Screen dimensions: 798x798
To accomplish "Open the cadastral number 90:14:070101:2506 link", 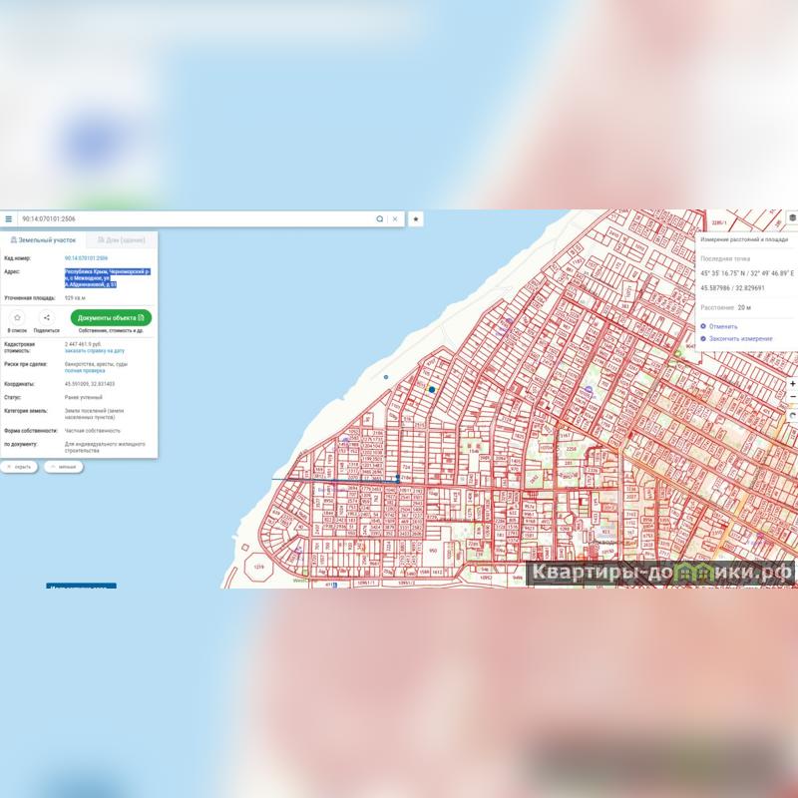I will pos(86,258).
